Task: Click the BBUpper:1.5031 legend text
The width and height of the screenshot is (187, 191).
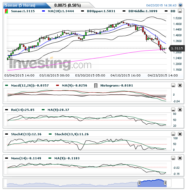Action: click(101, 11)
